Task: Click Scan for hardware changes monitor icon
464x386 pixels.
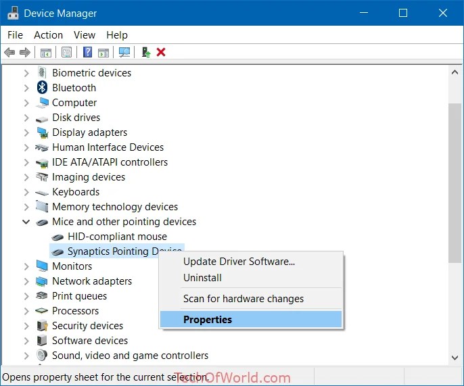Action: [124, 52]
